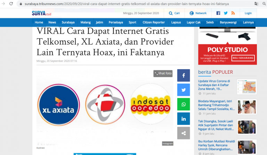Click the header date Minggu, 20 September 2020
267x155 pixels.
[x=141, y=13]
